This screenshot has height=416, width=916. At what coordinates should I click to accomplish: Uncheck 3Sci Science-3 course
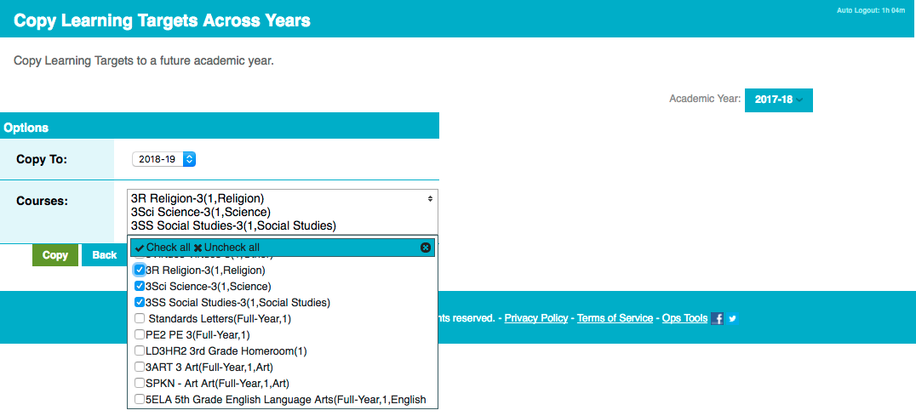pos(140,287)
